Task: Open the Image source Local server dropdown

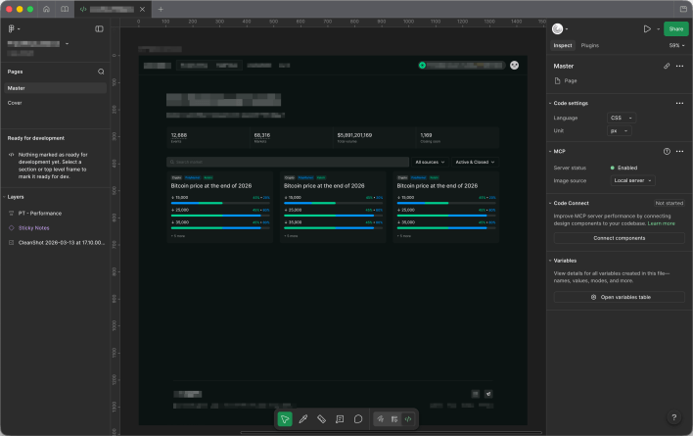Action: pyautogui.click(x=633, y=180)
